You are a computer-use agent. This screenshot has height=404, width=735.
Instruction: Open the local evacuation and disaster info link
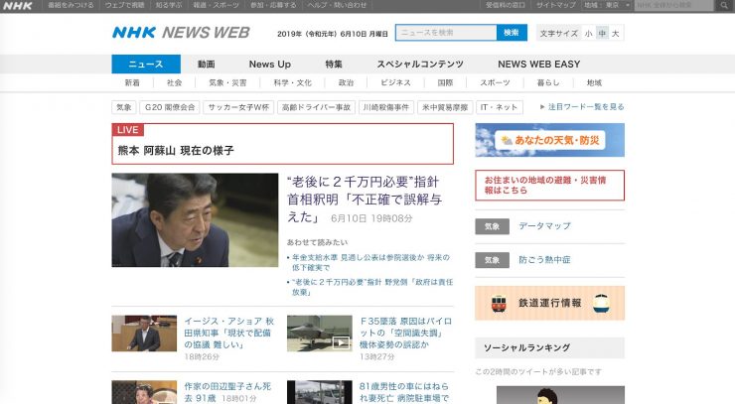click(x=549, y=185)
